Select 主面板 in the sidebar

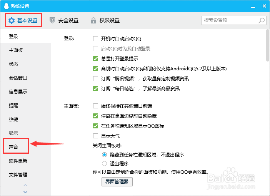(25, 50)
